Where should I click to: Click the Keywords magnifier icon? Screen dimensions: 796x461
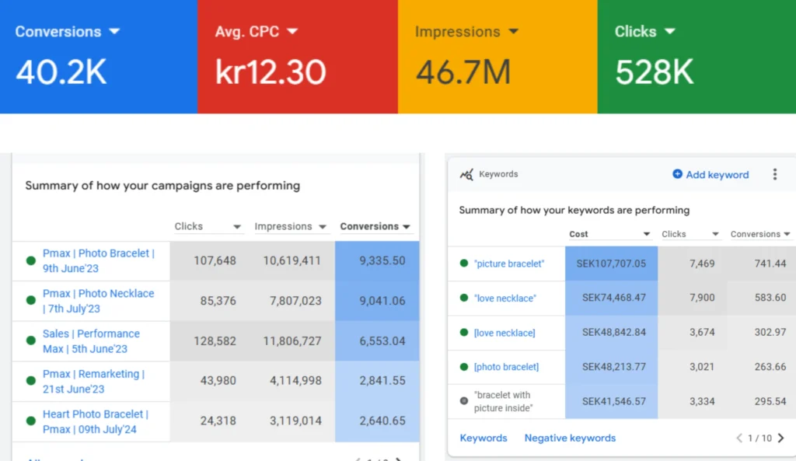pos(466,174)
